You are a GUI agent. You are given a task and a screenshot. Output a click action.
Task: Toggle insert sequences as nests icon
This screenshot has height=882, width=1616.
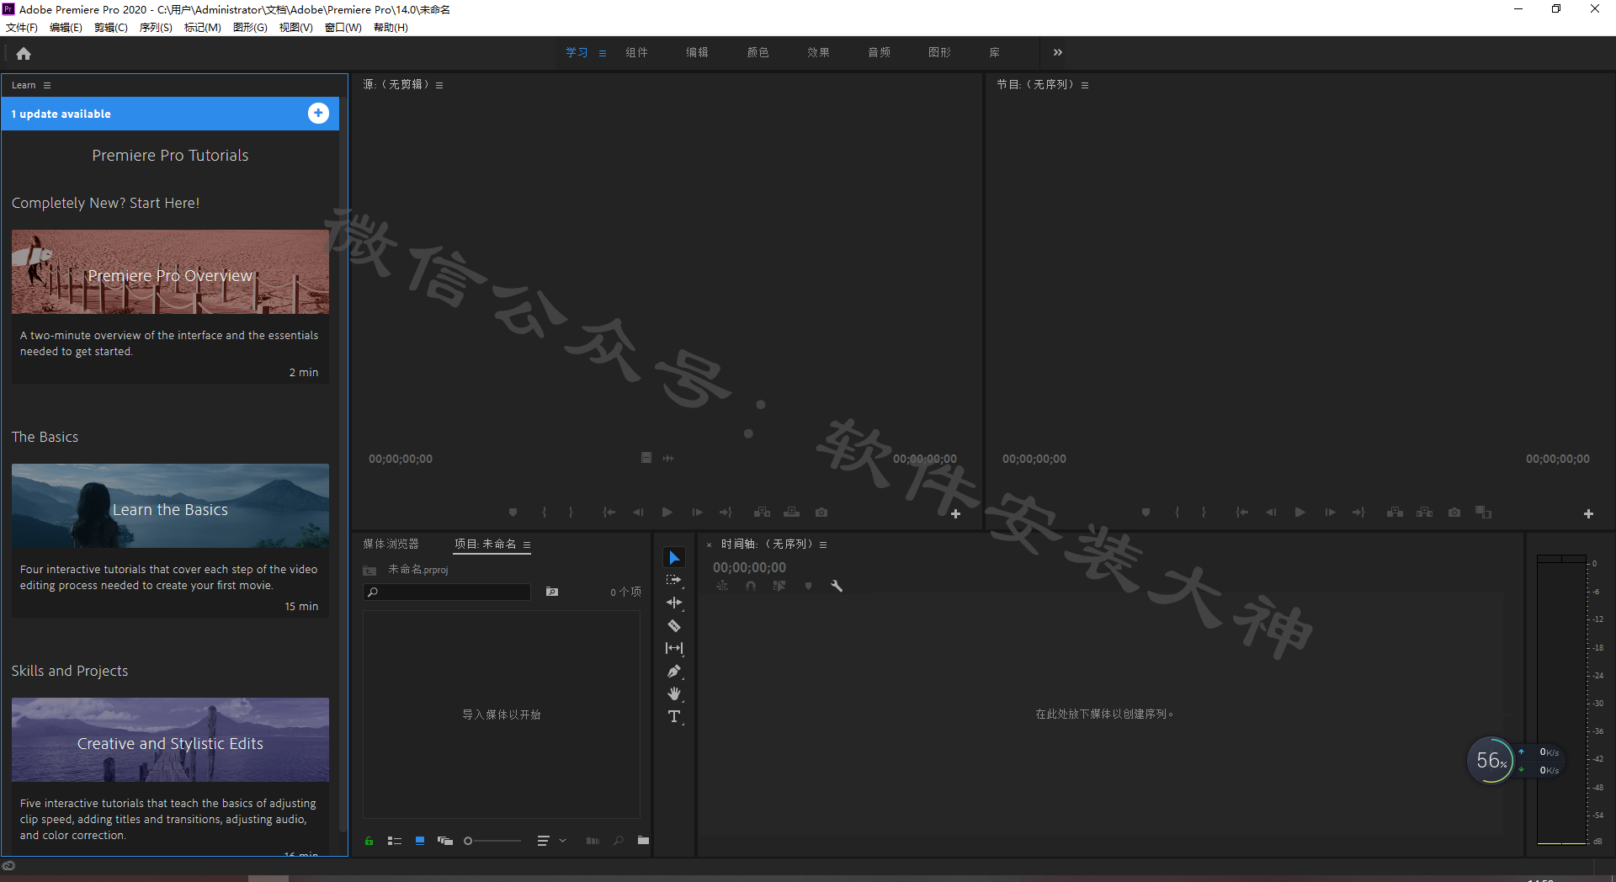pyautogui.click(x=722, y=586)
